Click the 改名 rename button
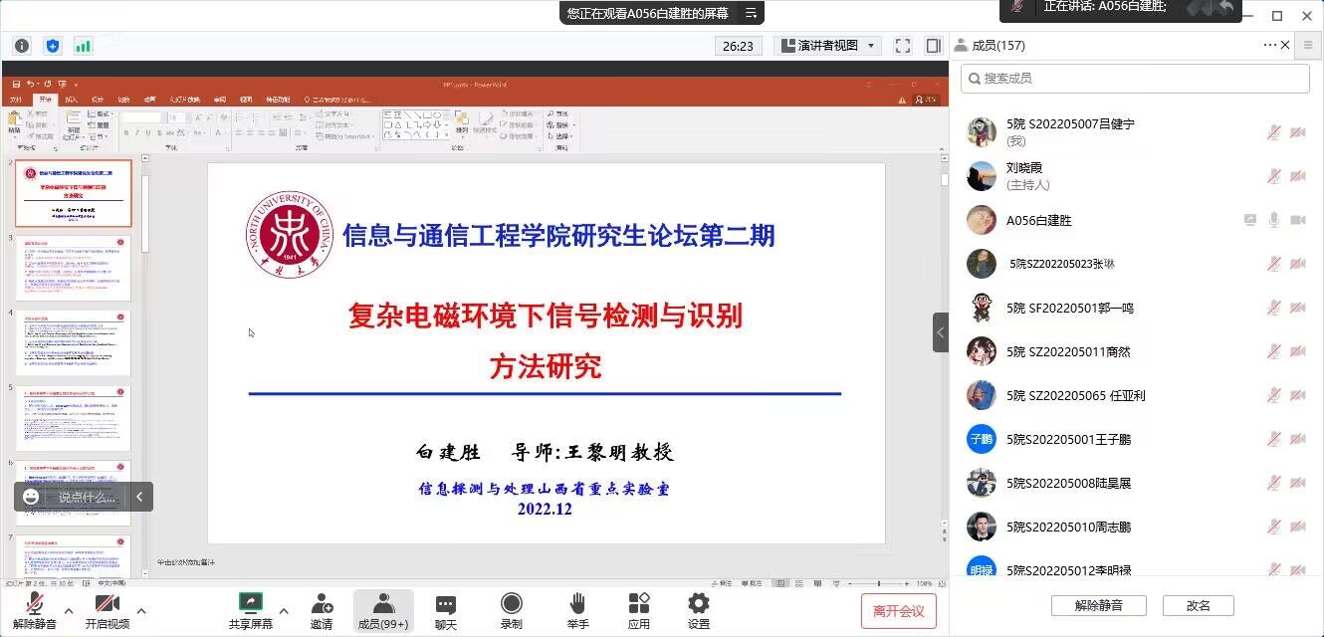This screenshot has height=637, width=1324. 1199,605
